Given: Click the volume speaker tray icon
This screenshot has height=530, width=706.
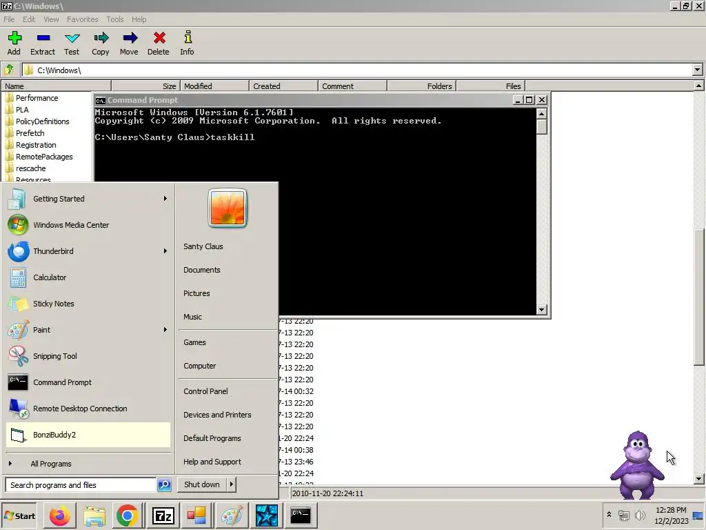Looking at the screenshot, I should pos(640,515).
